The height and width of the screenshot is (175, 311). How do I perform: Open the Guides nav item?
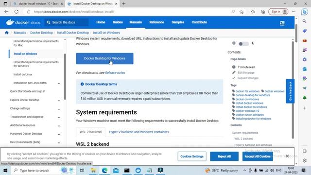point(118,22)
